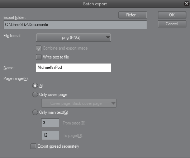Click the To page number field
190x158 pixels.
tap(50, 135)
